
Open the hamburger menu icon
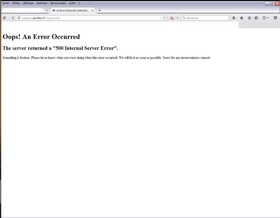(275, 18)
